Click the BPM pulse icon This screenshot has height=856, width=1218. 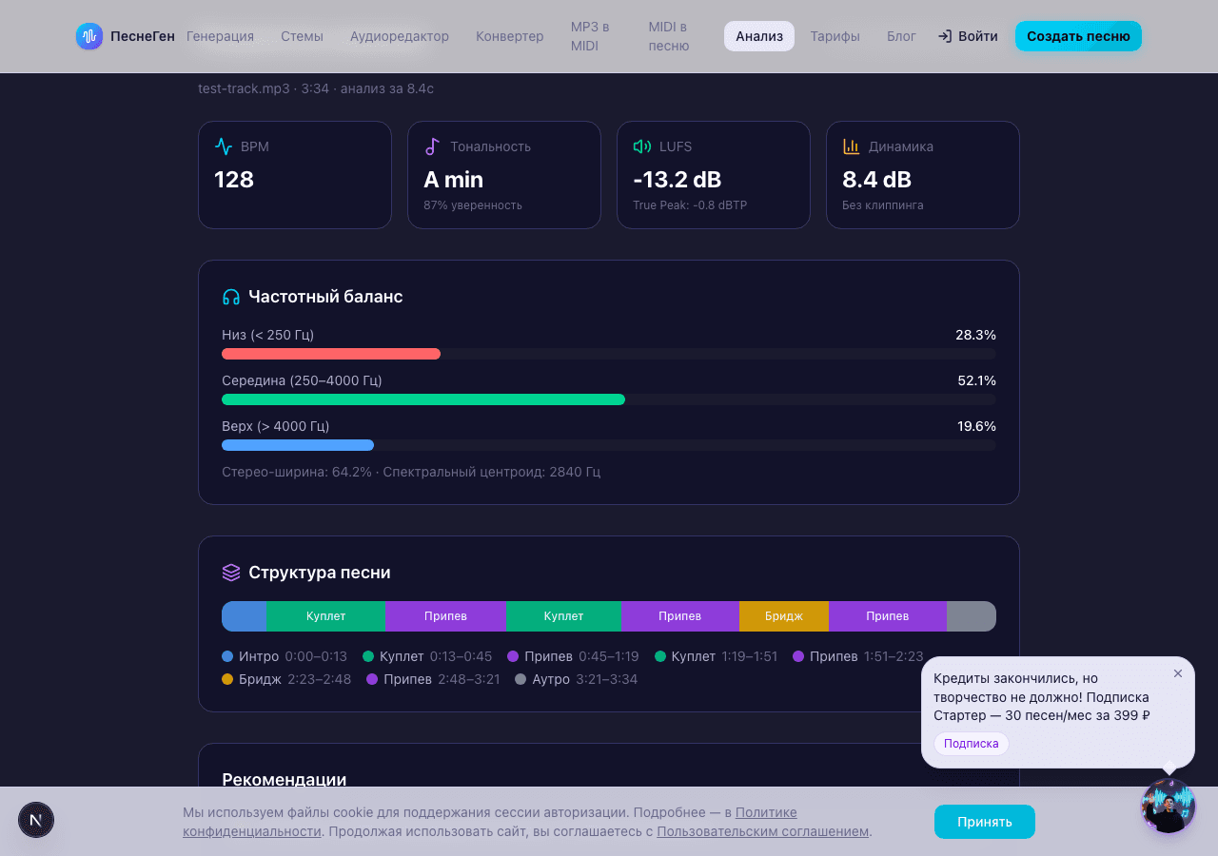tap(224, 146)
